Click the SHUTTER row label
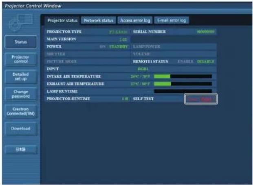The width and height of the screenshot is (253, 185). pos(56,54)
